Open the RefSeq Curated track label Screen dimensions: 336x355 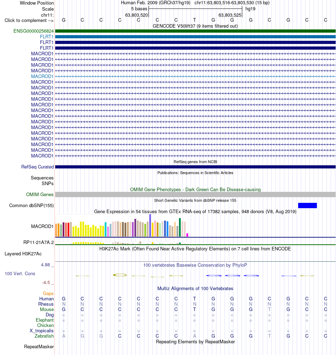tap(37, 167)
